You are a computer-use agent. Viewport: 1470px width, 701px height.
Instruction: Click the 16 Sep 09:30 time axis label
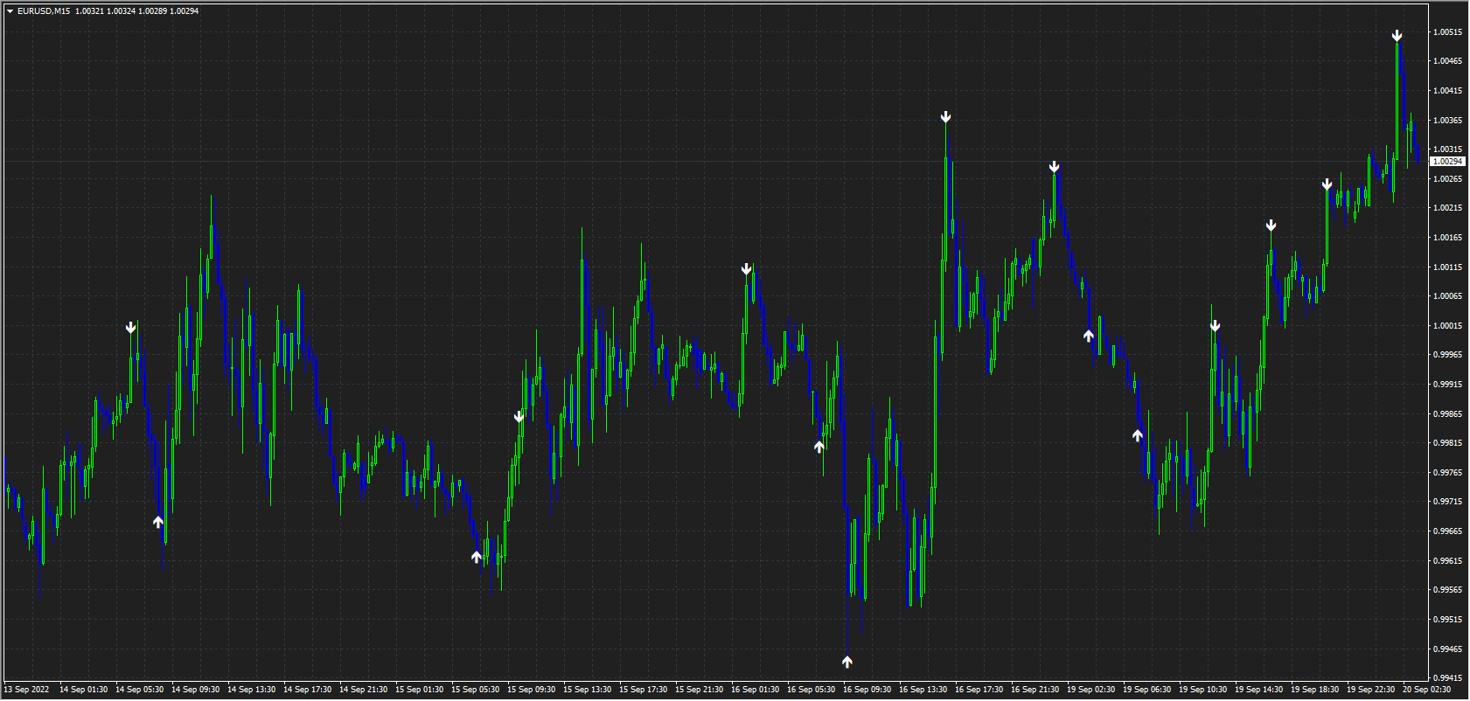(x=867, y=690)
